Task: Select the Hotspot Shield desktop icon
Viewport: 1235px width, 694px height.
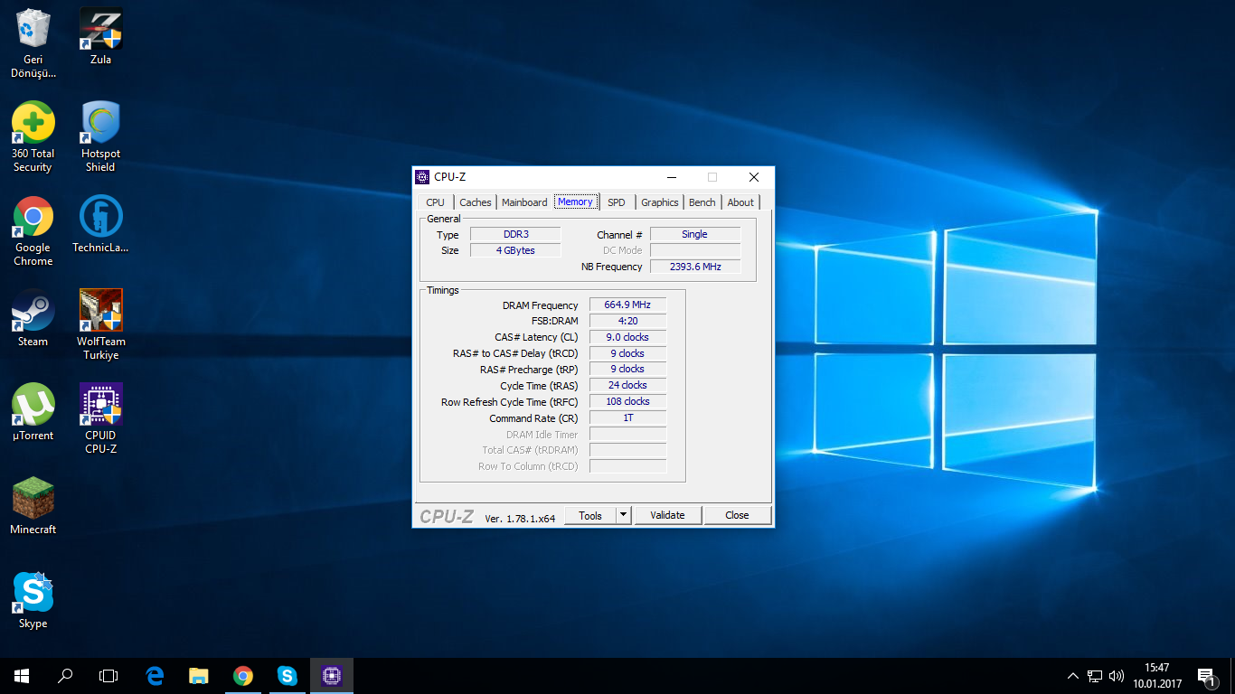Action: [100, 124]
